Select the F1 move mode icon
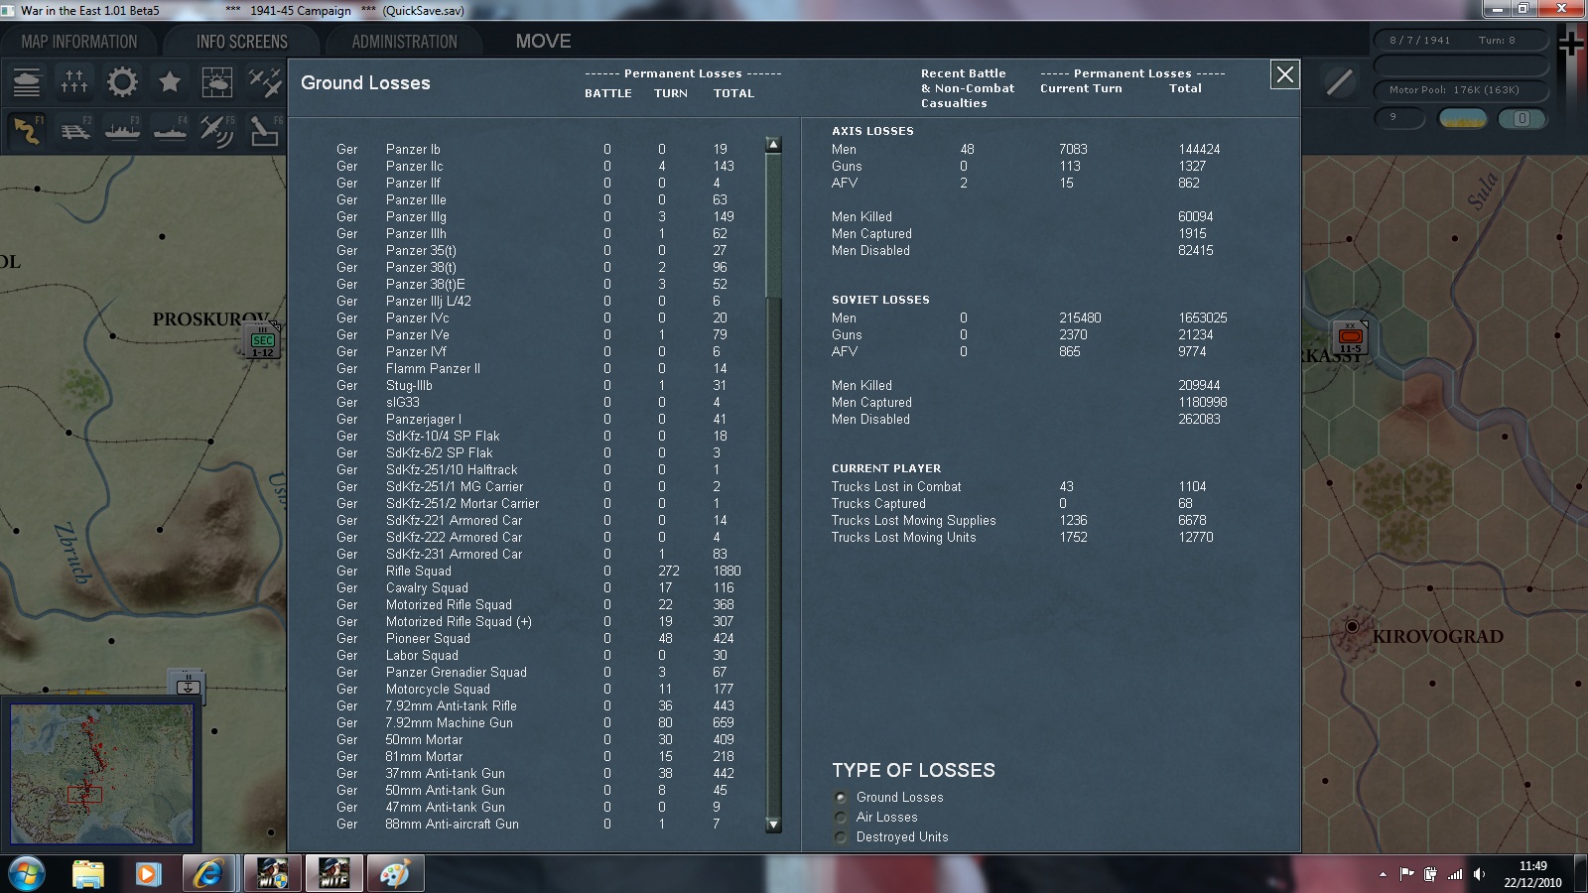Image resolution: width=1588 pixels, height=893 pixels. coord(27,130)
